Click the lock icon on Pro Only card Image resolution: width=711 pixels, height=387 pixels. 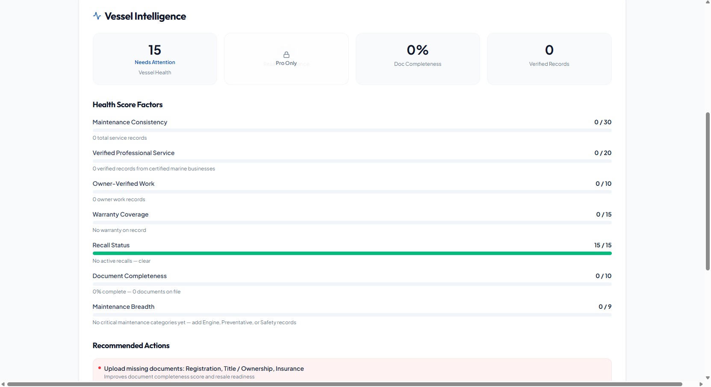(x=286, y=55)
